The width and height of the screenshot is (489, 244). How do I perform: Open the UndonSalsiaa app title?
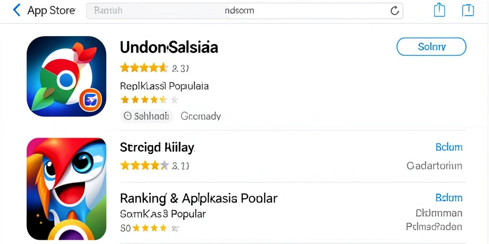point(169,47)
